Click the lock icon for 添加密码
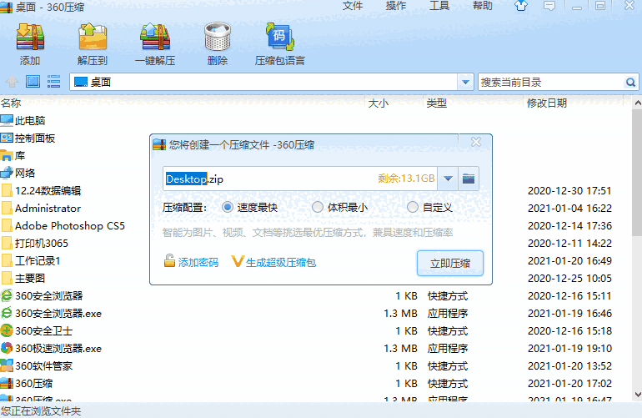 169,260
